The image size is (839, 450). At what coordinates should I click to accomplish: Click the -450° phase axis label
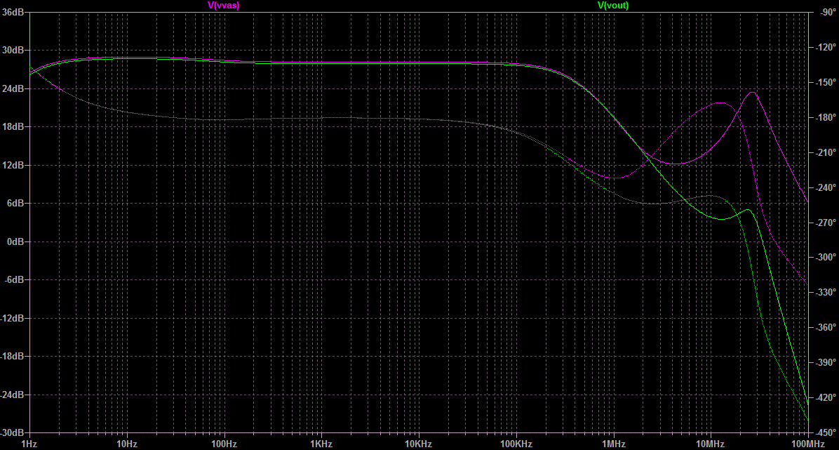tap(824, 432)
